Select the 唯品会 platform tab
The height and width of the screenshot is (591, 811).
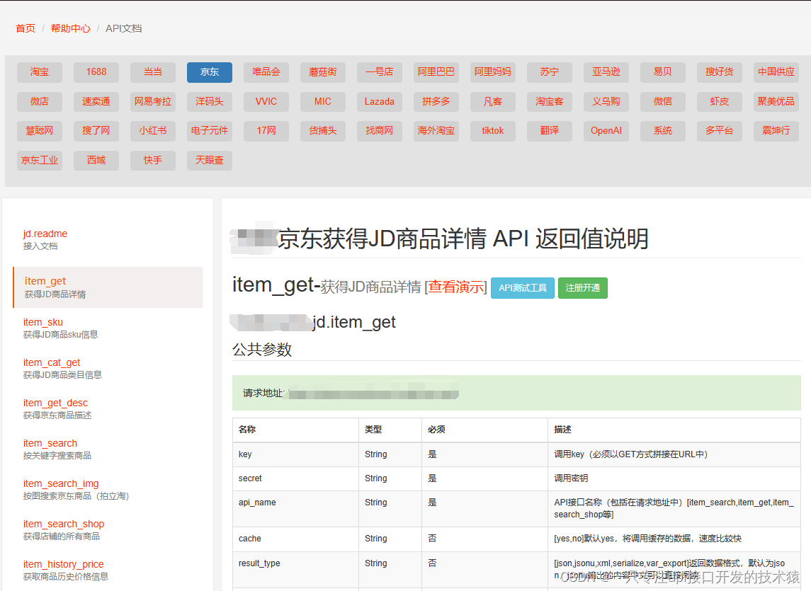coord(266,72)
